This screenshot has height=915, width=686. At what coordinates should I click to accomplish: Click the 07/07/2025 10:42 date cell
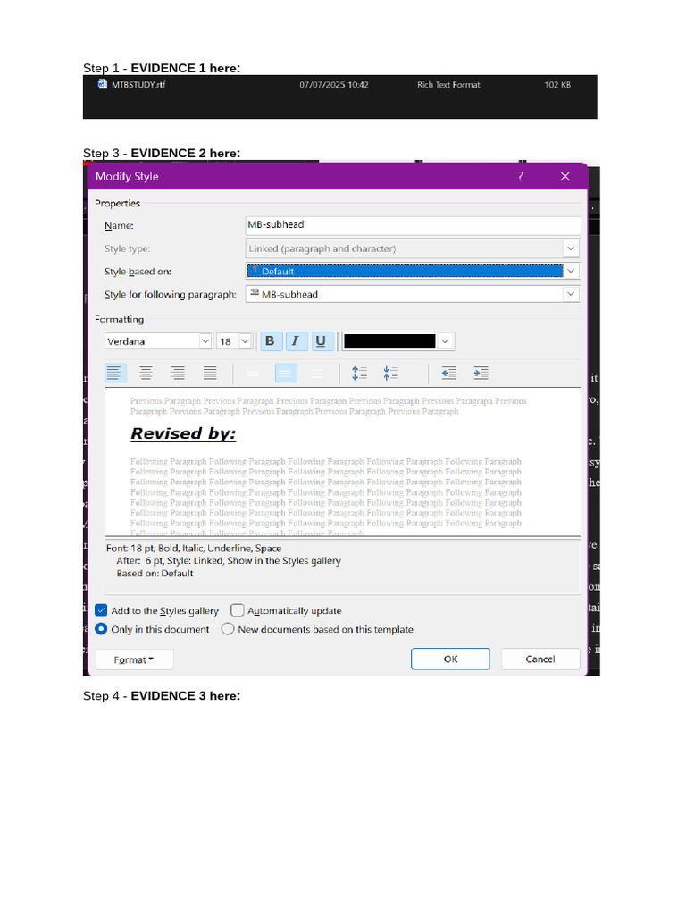pos(334,85)
